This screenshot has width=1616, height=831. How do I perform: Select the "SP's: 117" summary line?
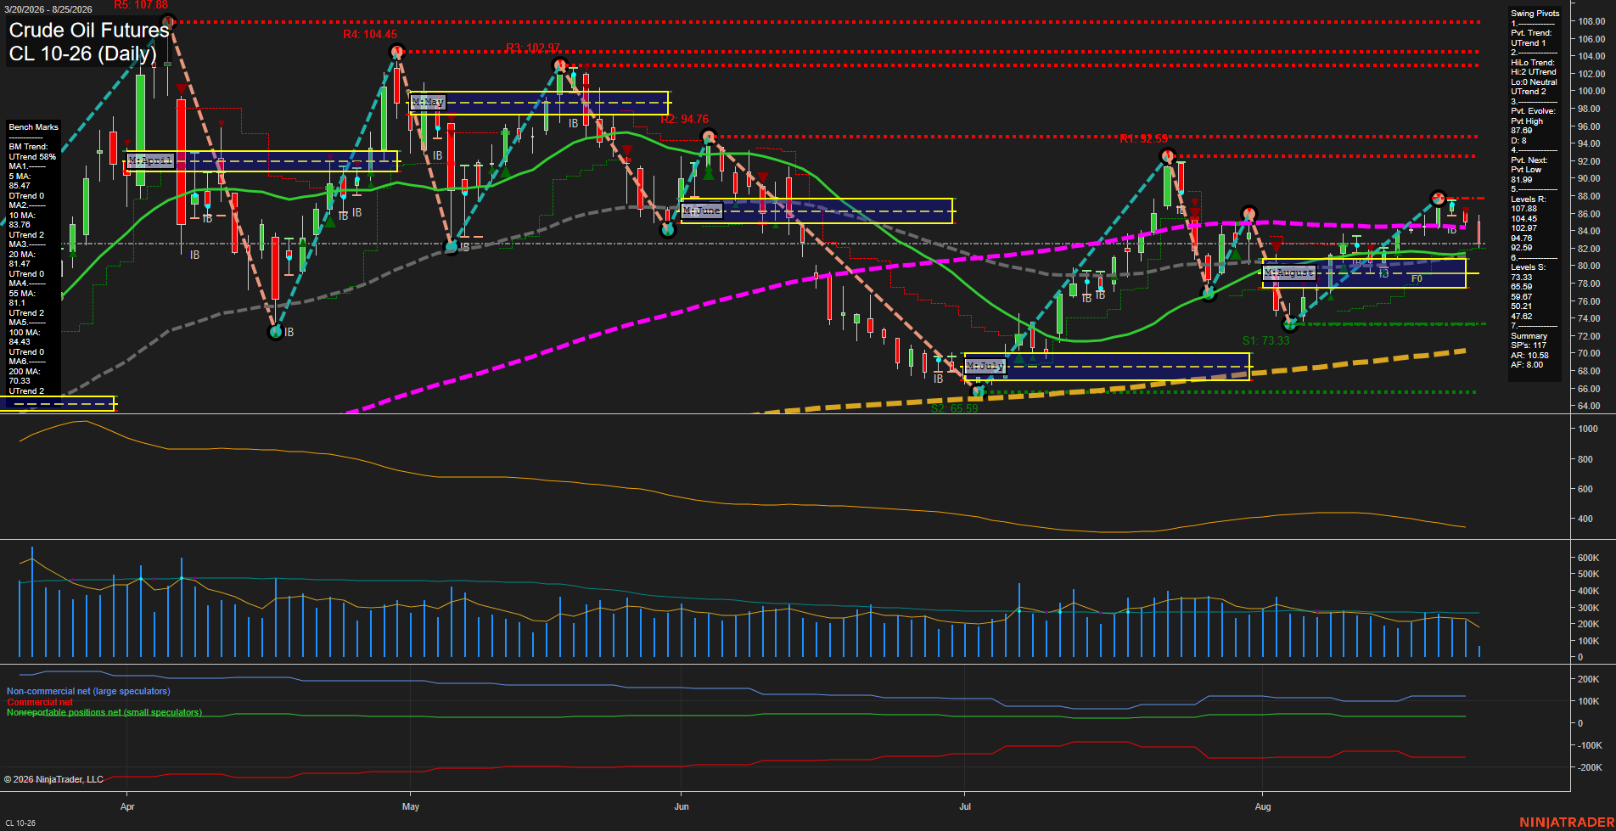(x=1529, y=345)
